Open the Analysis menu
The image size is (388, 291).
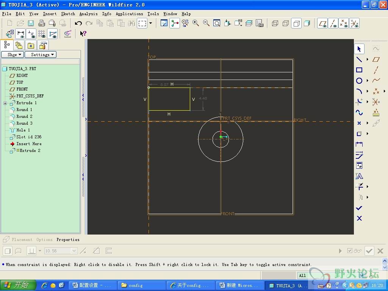click(x=88, y=14)
